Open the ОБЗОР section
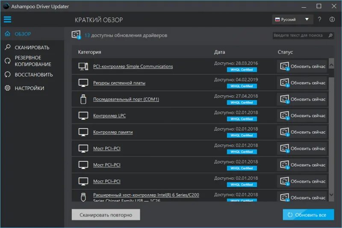Image resolution: width=342 pixels, height=228 pixels. click(x=32, y=34)
